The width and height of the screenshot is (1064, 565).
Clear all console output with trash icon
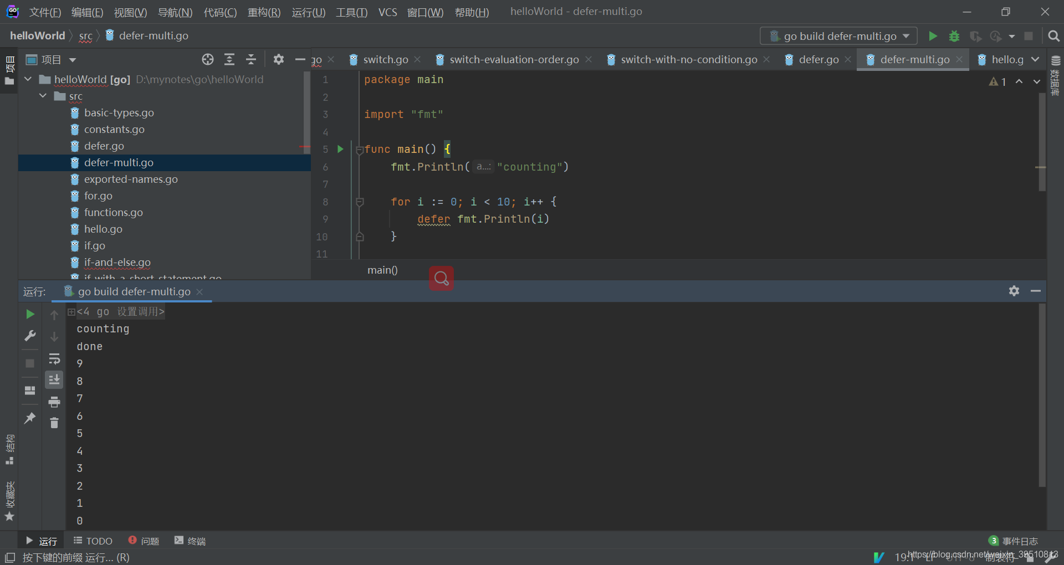54,423
